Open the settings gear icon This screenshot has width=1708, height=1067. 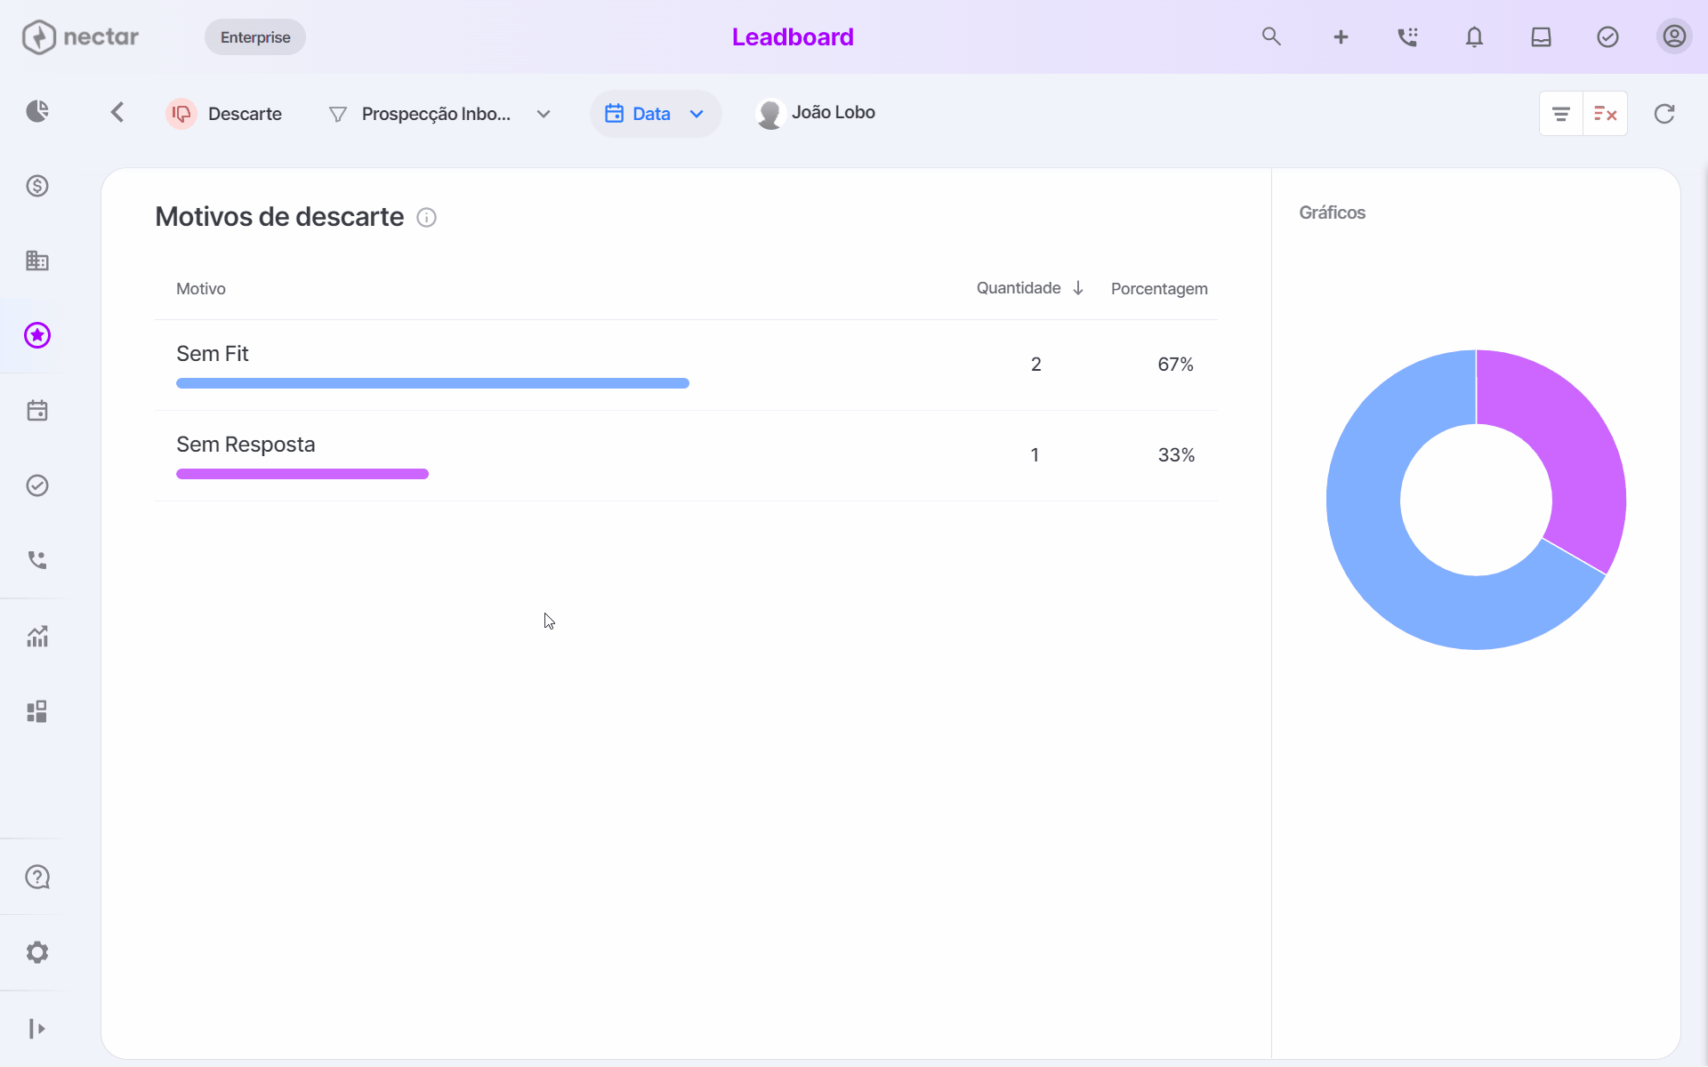[37, 952]
